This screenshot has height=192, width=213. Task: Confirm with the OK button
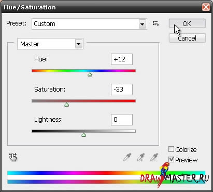[187, 23]
